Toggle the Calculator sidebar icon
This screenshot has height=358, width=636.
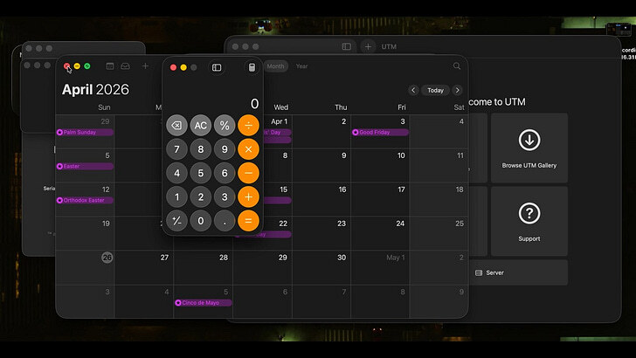[217, 67]
